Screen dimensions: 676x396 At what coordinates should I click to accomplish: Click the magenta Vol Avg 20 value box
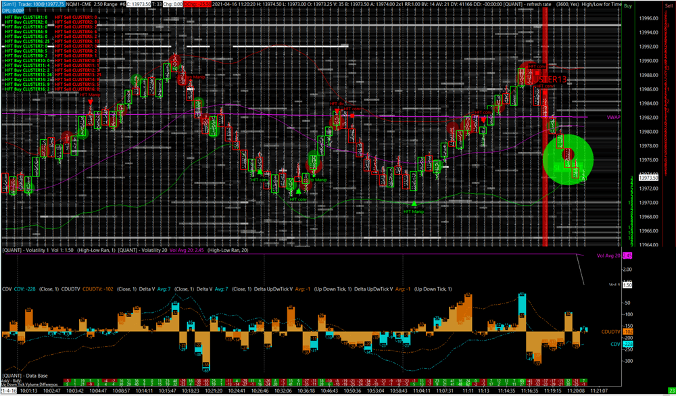pyautogui.click(x=627, y=256)
